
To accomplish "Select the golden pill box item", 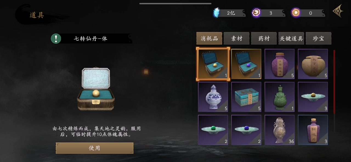I will (x=213, y=64).
